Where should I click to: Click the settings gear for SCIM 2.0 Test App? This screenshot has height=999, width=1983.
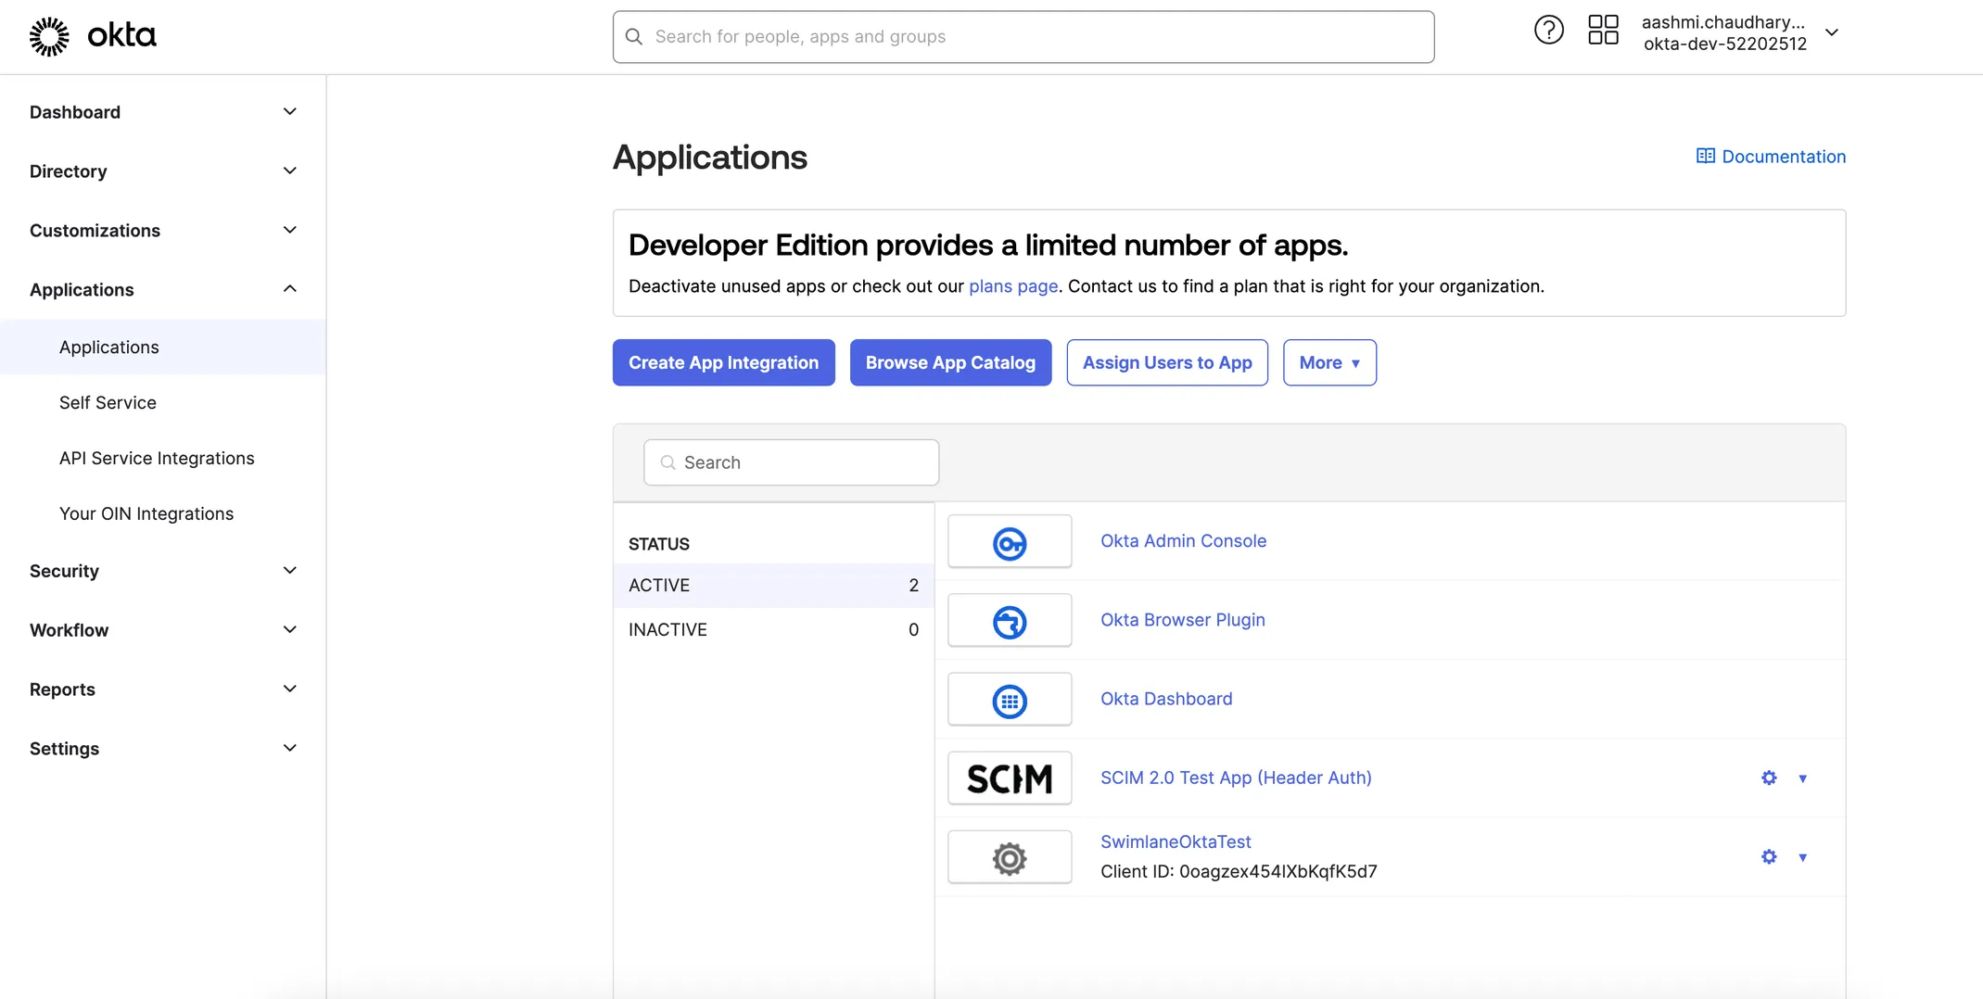click(x=1769, y=778)
